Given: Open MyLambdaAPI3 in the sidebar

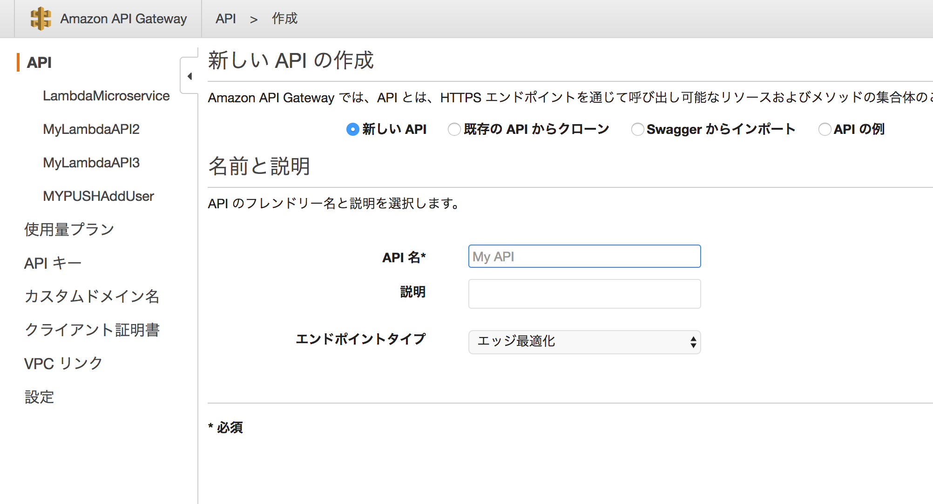Looking at the screenshot, I should click(x=91, y=163).
